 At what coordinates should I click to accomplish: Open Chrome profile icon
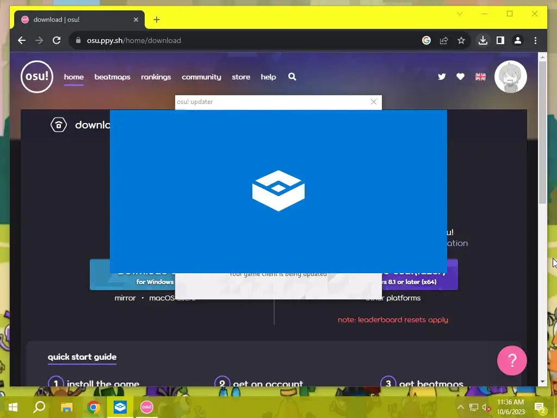[518, 40]
